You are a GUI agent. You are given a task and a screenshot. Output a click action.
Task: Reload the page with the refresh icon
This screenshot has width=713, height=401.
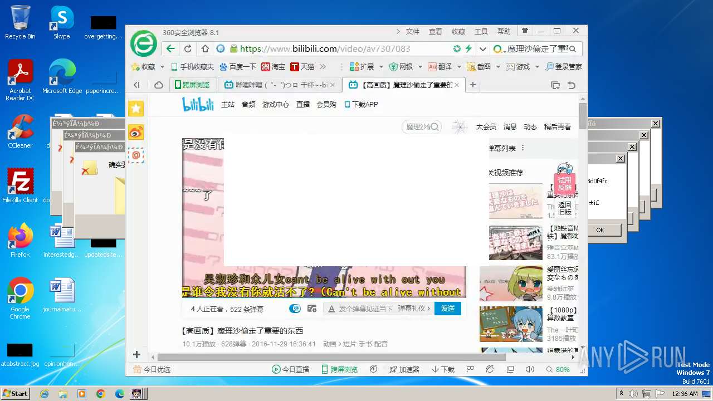(x=188, y=48)
